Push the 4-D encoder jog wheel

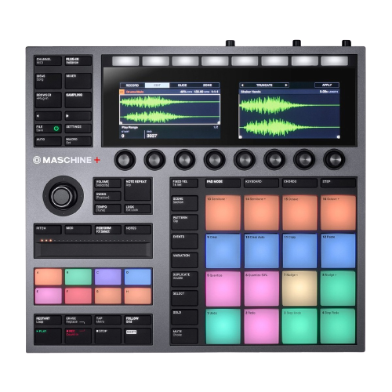(x=63, y=196)
